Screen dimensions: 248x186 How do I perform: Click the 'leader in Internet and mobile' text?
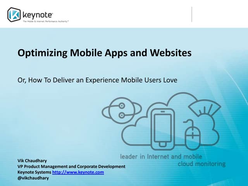161,157
